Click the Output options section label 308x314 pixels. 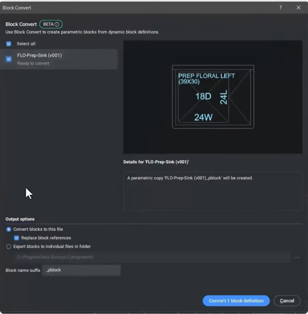pos(20,219)
